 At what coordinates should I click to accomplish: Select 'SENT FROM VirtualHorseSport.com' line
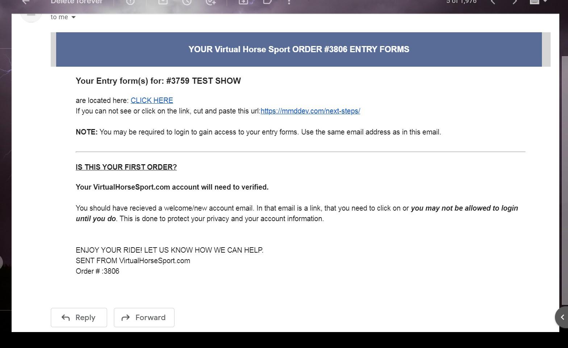click(133, 261)
